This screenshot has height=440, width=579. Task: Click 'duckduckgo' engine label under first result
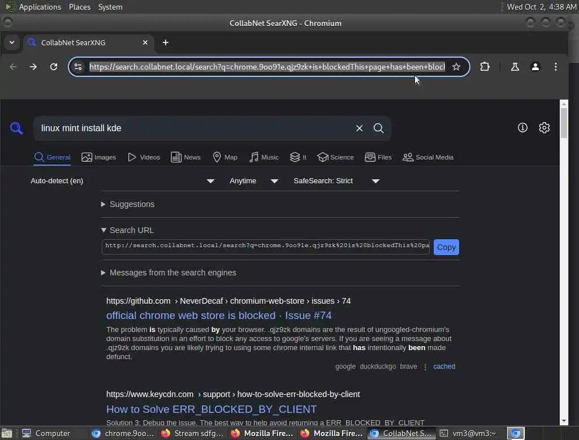click(378, 366)
